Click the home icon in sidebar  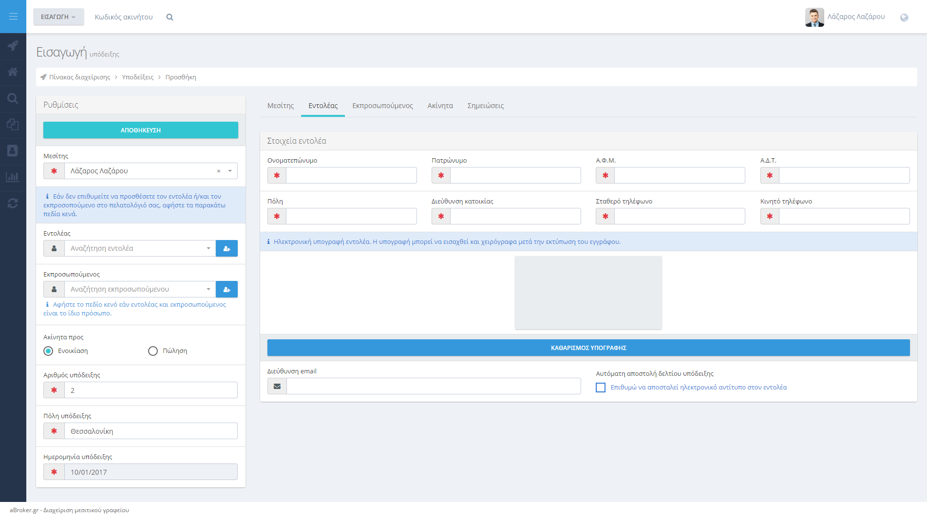tap(13, 72)
